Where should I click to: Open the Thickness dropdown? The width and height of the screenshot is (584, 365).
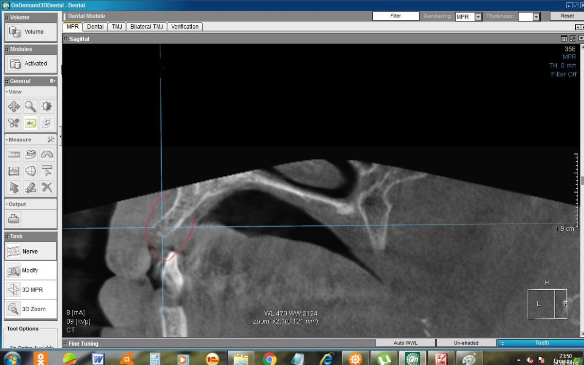click(x=536, y=17)
